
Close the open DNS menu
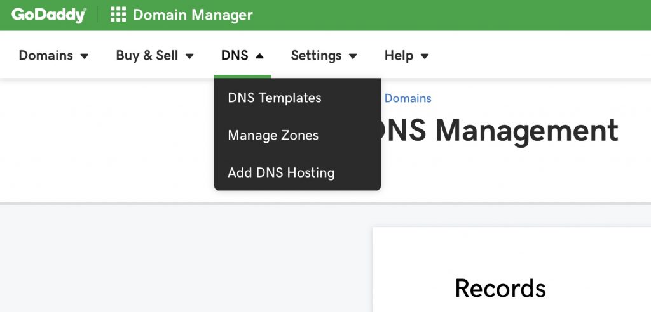point(242,56)
